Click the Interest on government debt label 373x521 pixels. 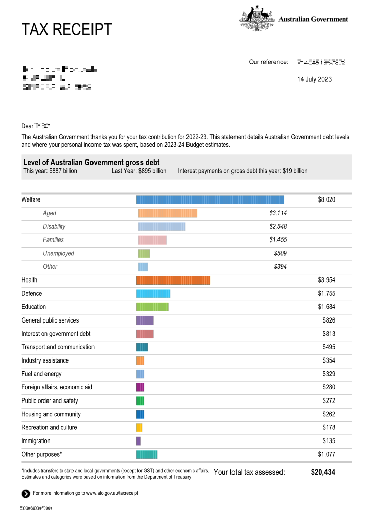[x=56, y=334]
